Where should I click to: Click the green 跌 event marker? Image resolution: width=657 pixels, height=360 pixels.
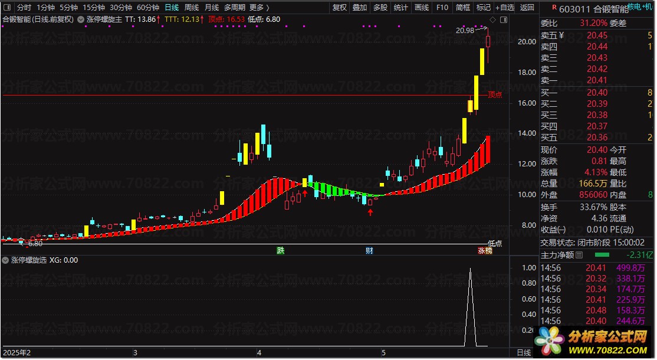click(x=280, y=251)
